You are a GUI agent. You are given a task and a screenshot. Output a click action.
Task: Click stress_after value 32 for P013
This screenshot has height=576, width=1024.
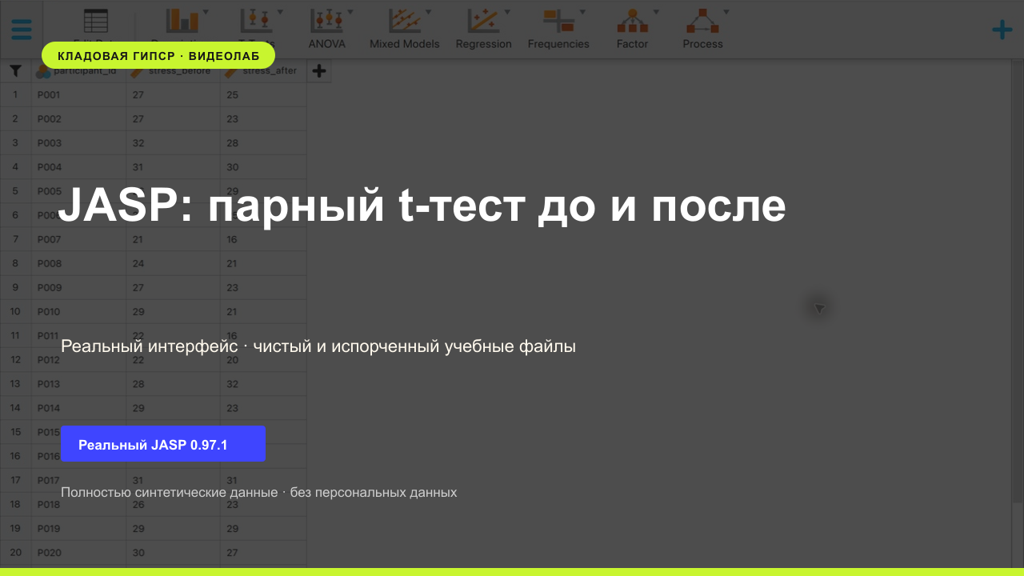tap(263, 383)
